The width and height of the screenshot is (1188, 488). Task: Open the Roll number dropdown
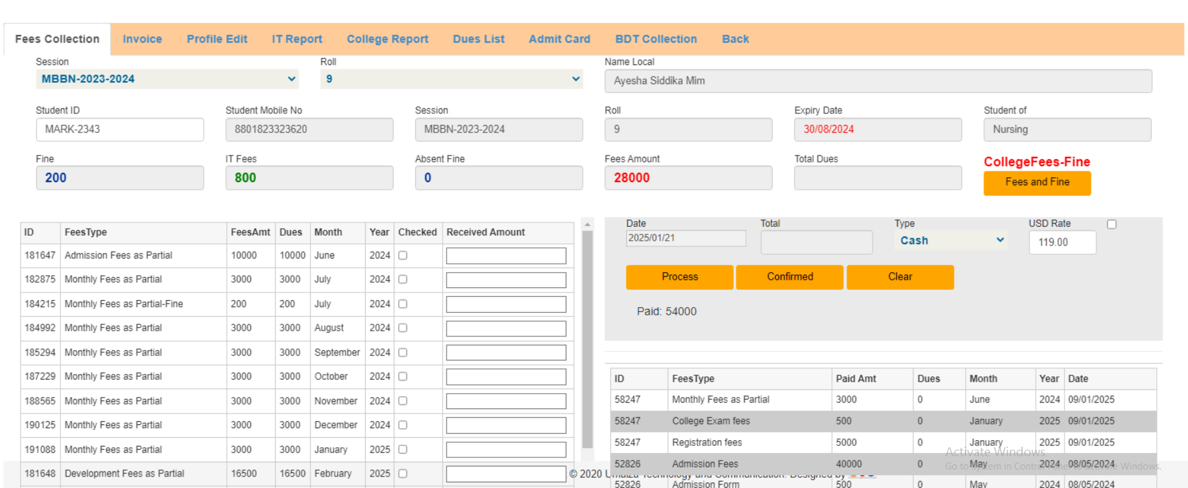click(x=451, y=79)
